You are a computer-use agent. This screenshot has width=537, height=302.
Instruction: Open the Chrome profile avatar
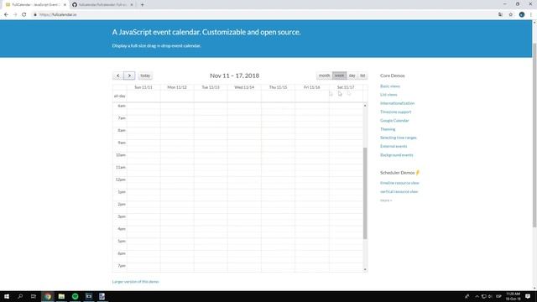pyautogui.click(x=522, y=15)
